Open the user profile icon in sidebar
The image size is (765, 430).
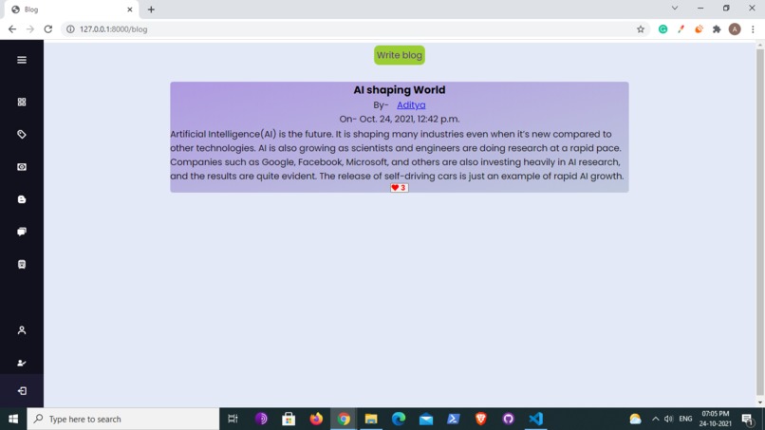(x=22, y=330)
